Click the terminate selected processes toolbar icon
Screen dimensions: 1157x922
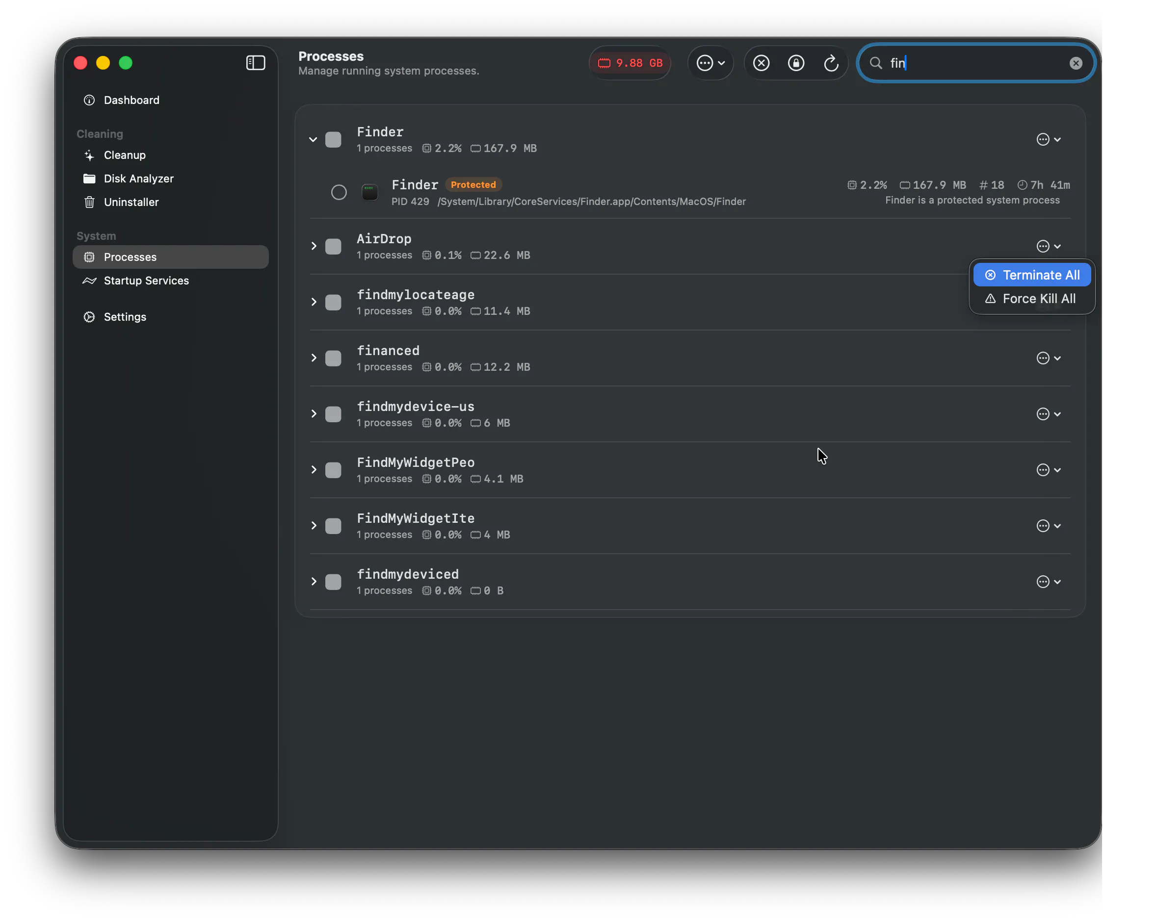tap(761, 63)
